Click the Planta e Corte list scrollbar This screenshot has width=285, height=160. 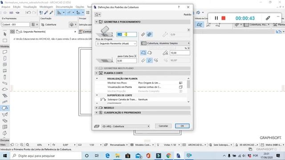click(x=188, y=84)
